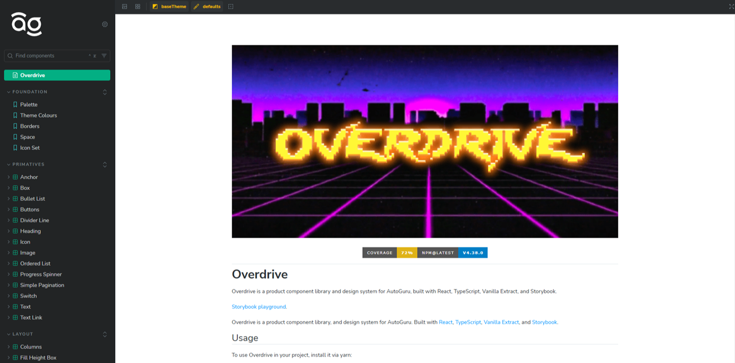Open the Space entry
735x363 pixels.
pos(27,137)
